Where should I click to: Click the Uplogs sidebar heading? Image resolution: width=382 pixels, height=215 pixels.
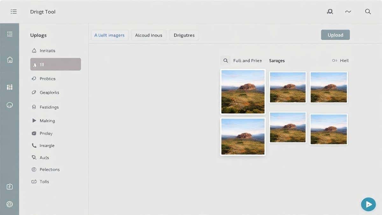coord(38,35)
